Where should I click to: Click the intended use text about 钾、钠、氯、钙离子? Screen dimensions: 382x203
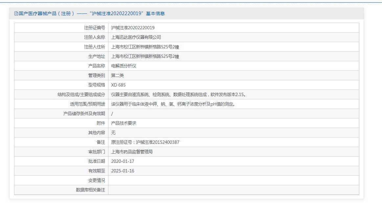(x=173, y=104)
